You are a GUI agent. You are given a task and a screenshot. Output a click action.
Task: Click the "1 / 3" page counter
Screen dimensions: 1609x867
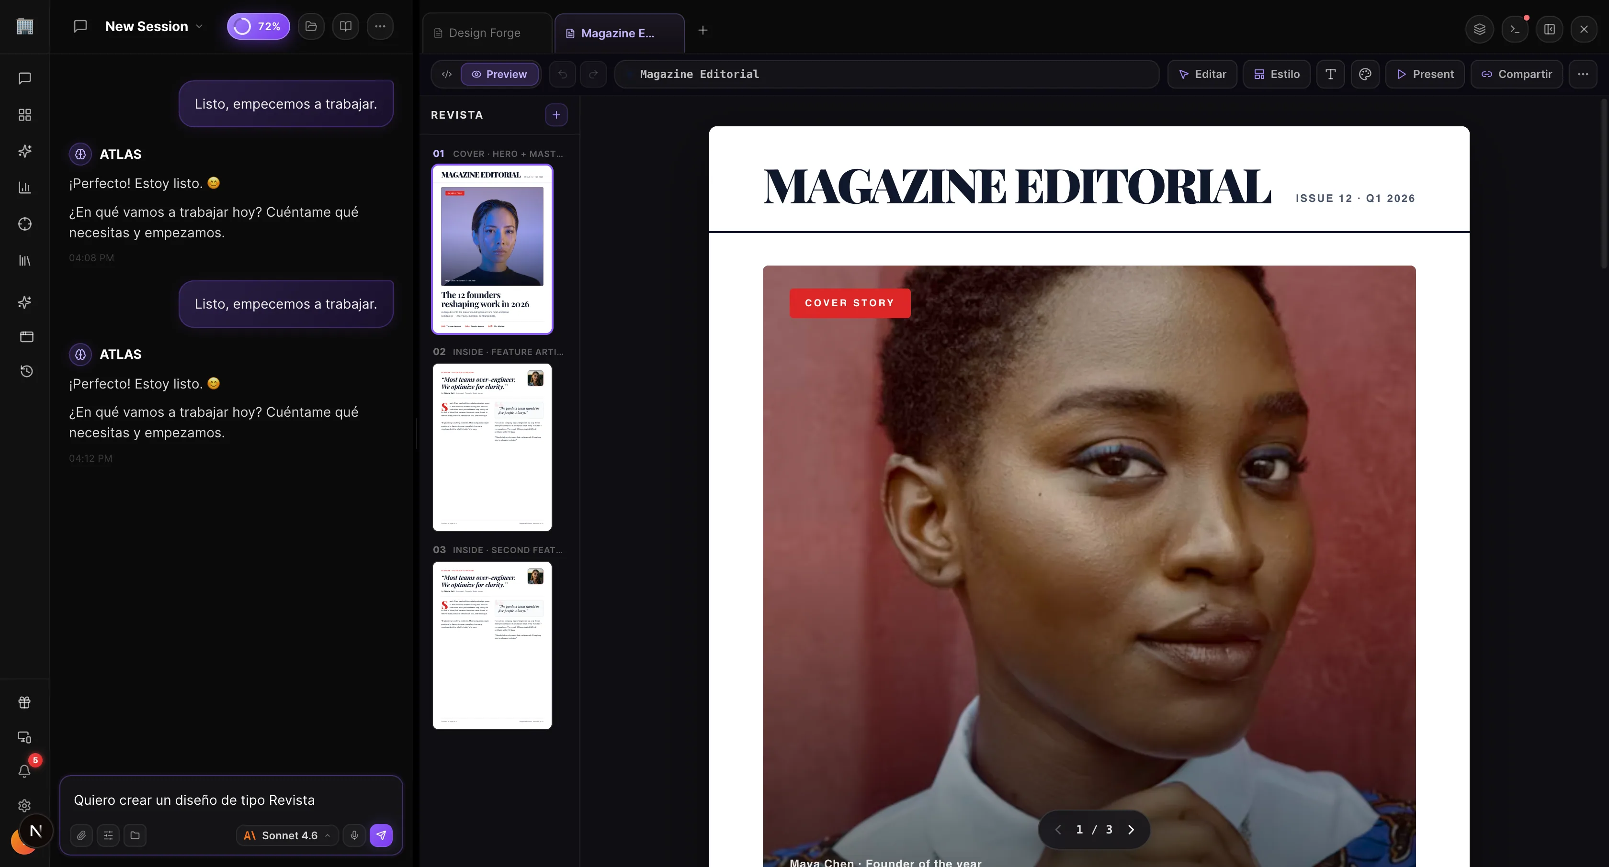click(1094, 830)
